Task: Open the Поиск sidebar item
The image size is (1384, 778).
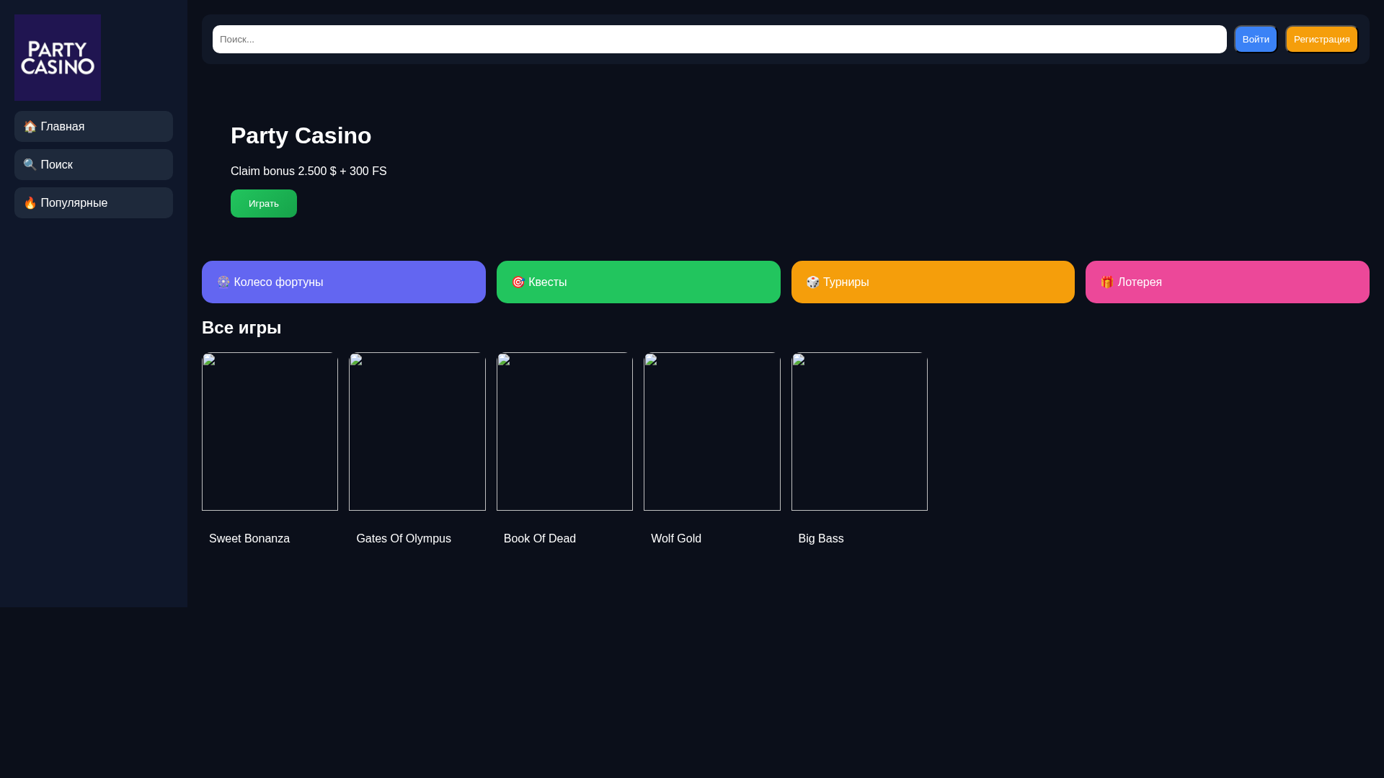Action: (94, 164)
